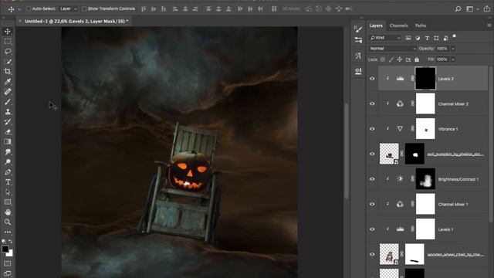
Task: Select the Untitled-1 document tab
Action: (76, 21)
